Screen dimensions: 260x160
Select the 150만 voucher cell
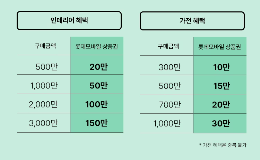point(97,123)
